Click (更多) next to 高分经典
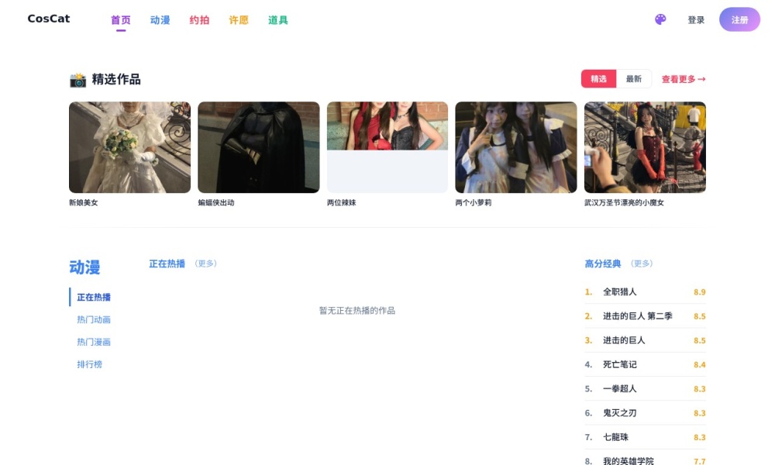Screen dimensions: 775x465 coord(642,263)
